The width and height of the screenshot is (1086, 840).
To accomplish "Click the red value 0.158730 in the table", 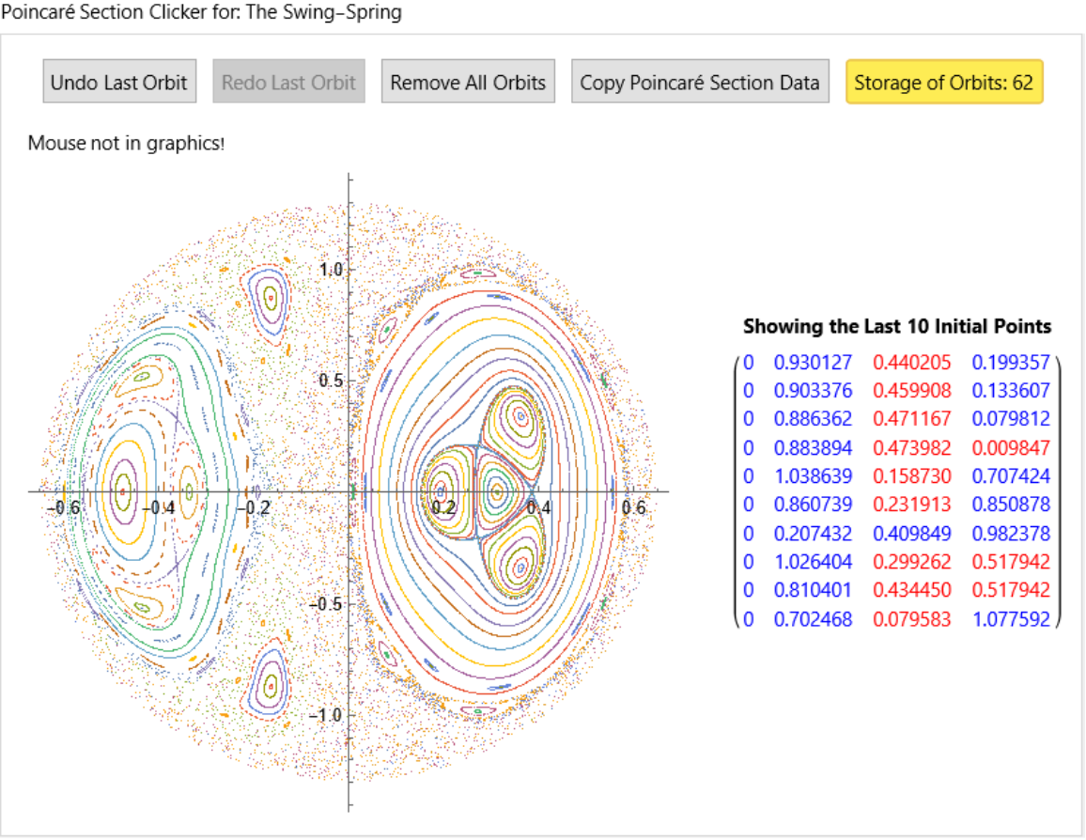I will point(911,476).
